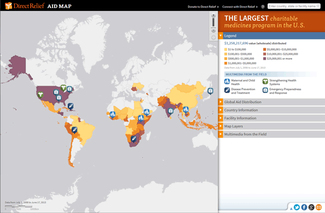The image size is (325, 213).
Task: Click Disease Prevention and Treatment legend icon
Action: [227, 90]
